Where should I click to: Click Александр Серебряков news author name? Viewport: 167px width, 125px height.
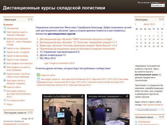pos(14,121)
